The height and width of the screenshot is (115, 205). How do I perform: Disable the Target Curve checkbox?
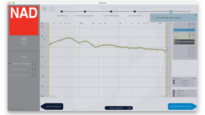pos(174,91)
